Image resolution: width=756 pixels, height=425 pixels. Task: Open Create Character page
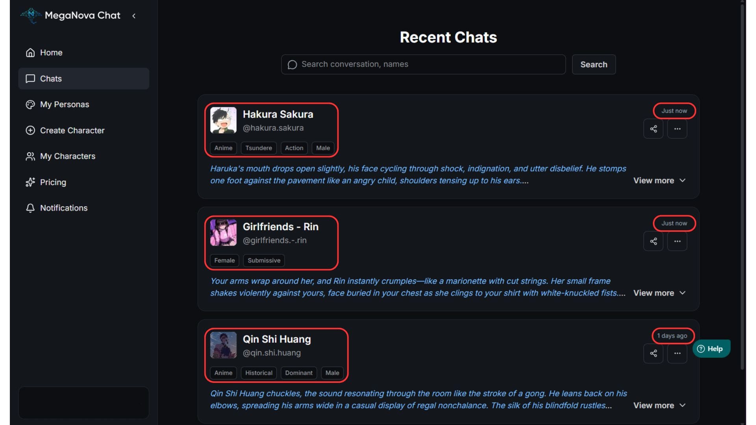[72, 131]
